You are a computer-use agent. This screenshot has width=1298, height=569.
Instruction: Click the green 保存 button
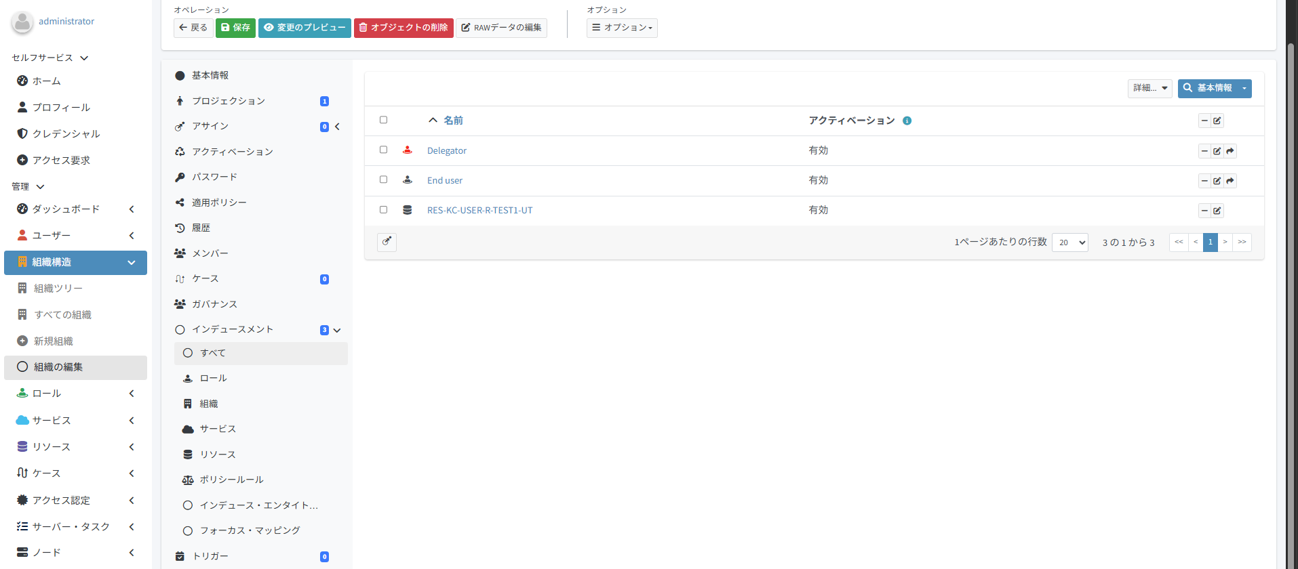[235, 28]
